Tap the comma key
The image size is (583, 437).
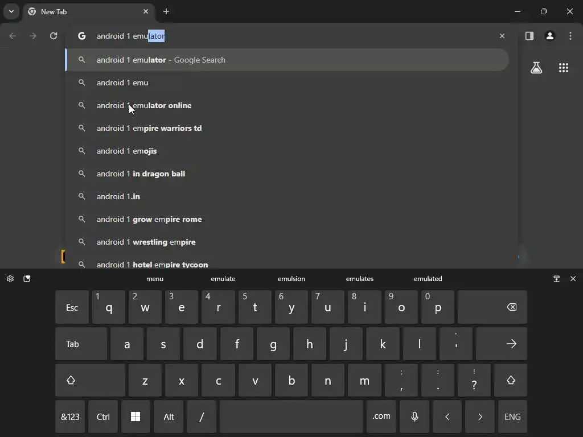(x=401, y=380)
